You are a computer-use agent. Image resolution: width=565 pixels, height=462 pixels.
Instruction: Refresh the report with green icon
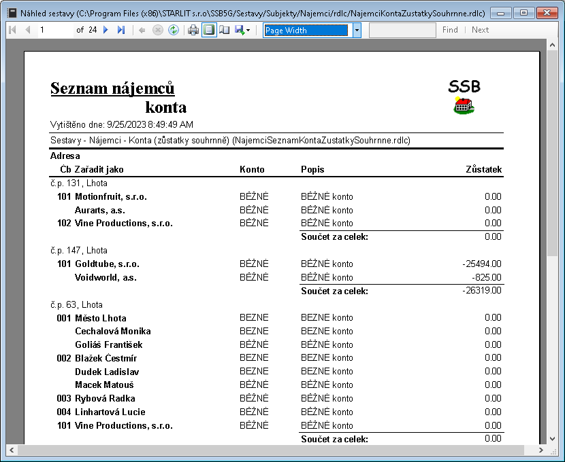coord(174,30)
